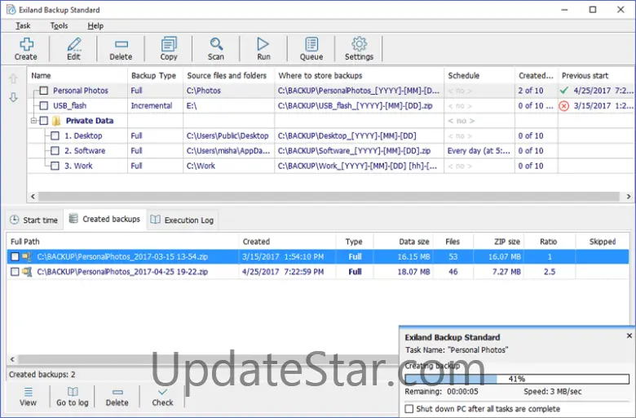Select the 3. Work task name
Image resolution: width=636 pixels, height=418 pixels.
pyautogui.click(x=78, y=166)
